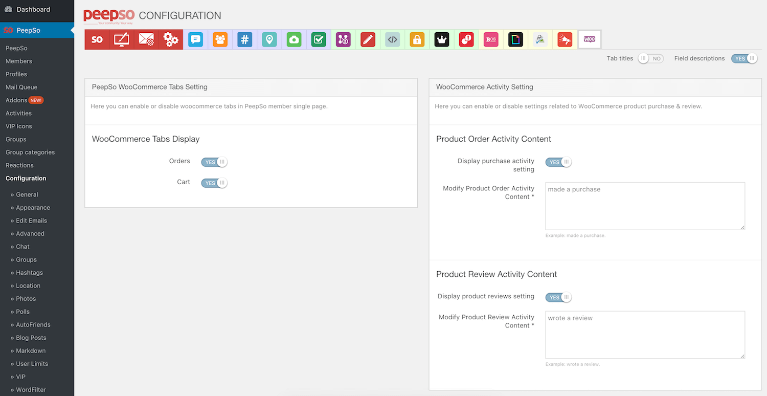Open the » Chat configuration link
767x396 pixels.
(20, 247)
